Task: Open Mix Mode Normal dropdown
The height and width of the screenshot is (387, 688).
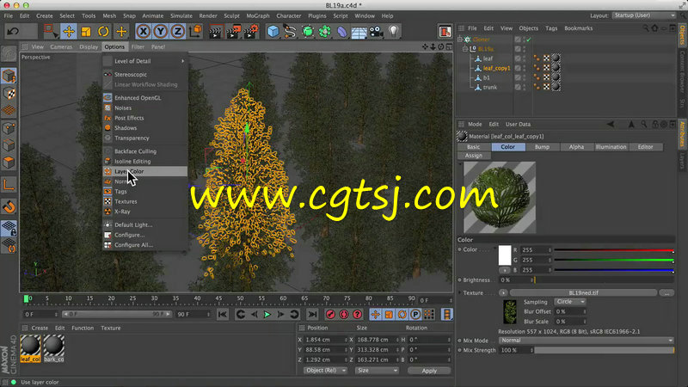Action: point(587,341)
